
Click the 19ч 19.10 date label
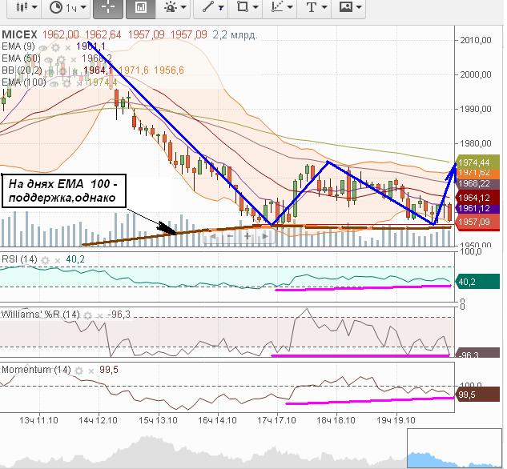pyautogui.click(x=396, y=420)
